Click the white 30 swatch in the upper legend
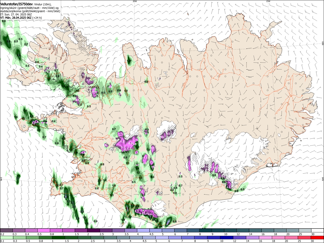Viewport: 324px width, 243px height. [x=318, y=231]
